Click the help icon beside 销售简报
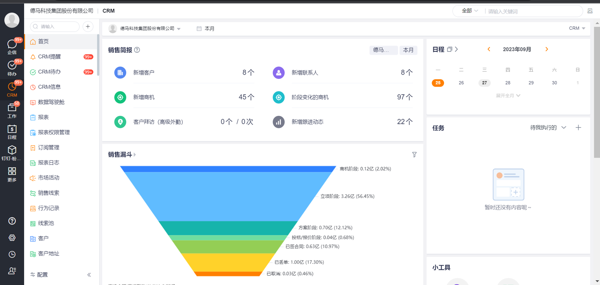The height and width of the screenshot is (285, 600). click(x=137, y=50)
